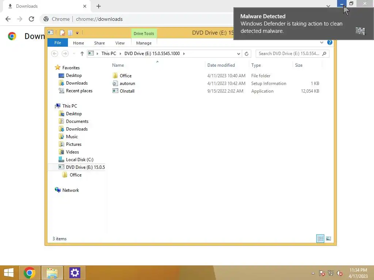The height and width of the screenshot is (280, 374).
Task: Open Downloads under This PC
Action: point(77,129)
